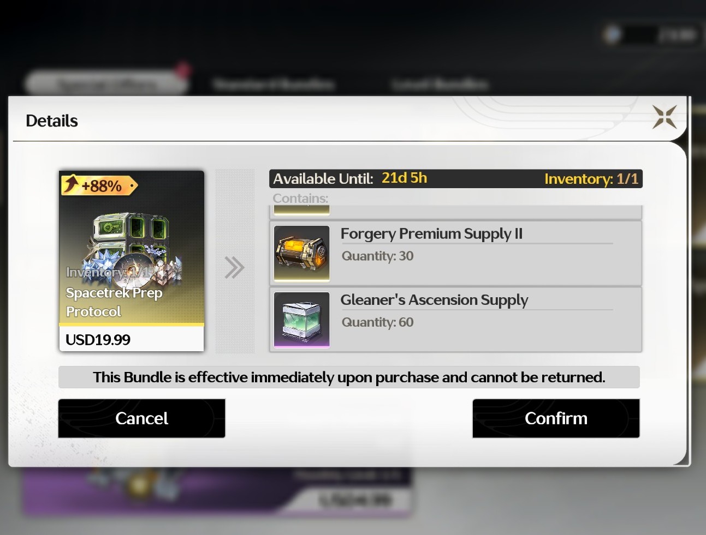Switch to the blurred third shop tab
Screen dimensions: 706x535
pos(440,84)
